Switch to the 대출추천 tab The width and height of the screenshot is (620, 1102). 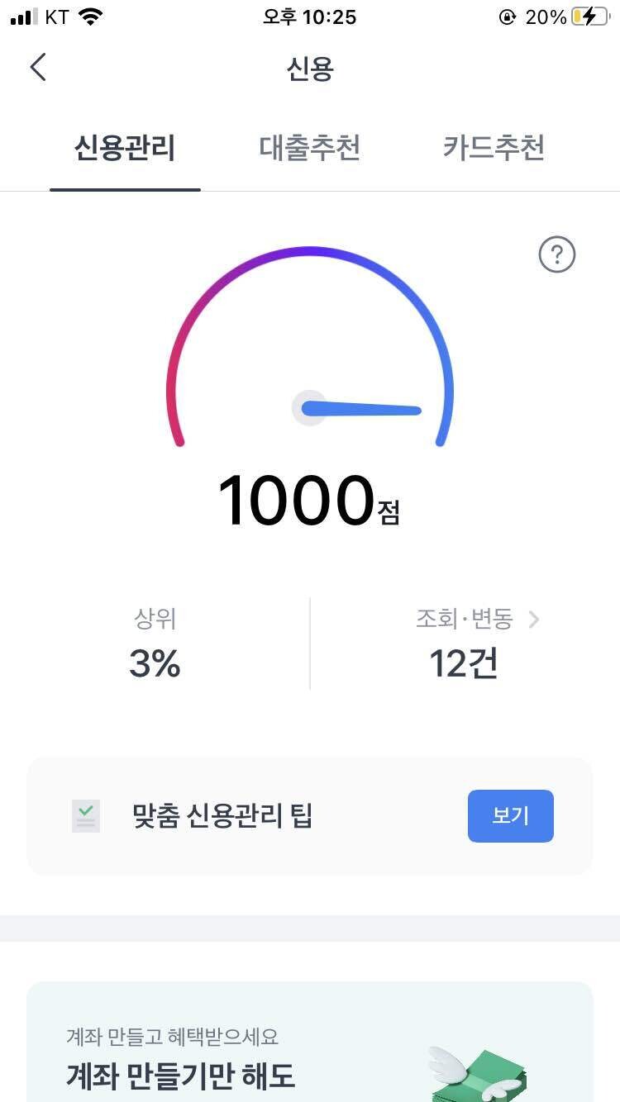tap(310, 149)
